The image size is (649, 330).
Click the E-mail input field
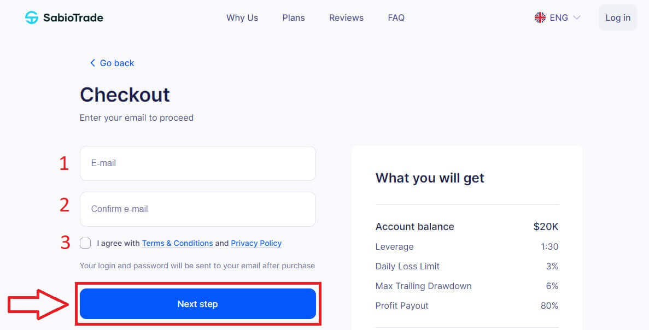tap(197, 163)
